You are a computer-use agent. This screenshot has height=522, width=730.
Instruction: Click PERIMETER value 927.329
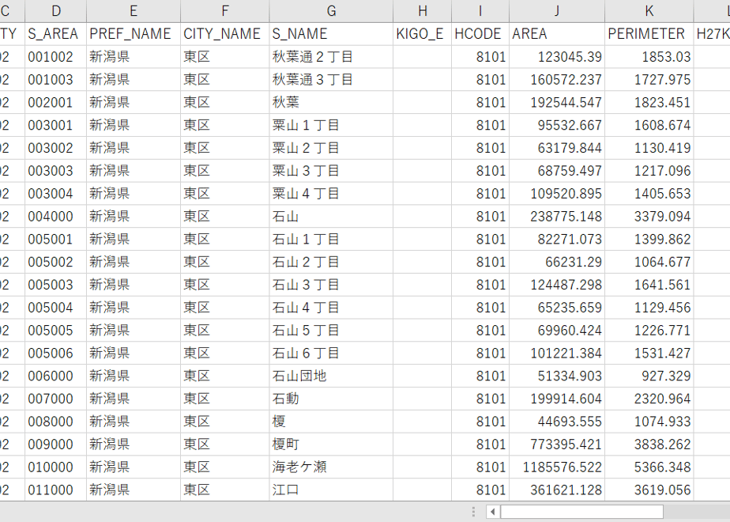(649, 376)
